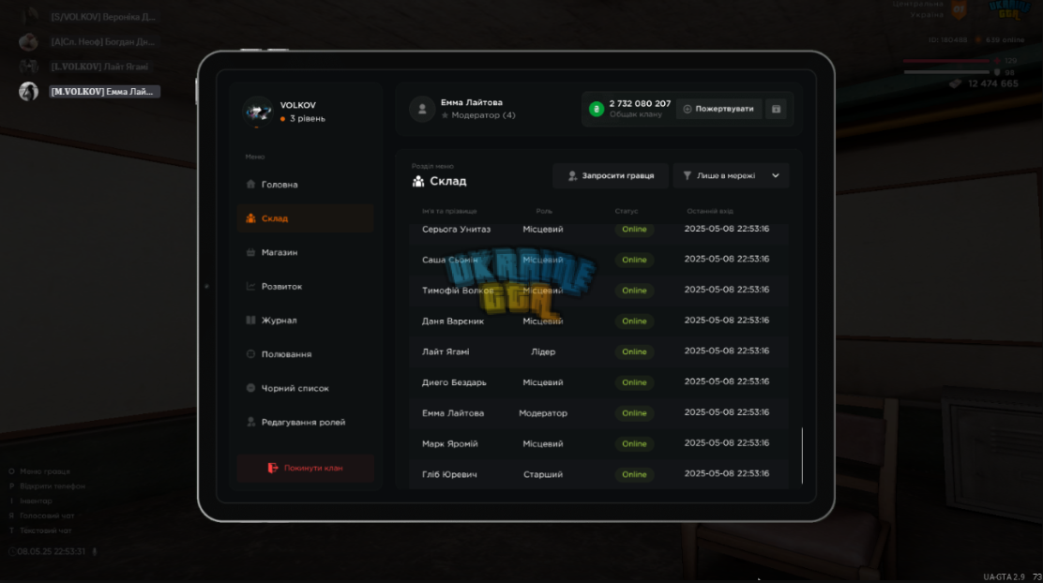Click the 12 474 665 money counter in HUD

[992, 83]
